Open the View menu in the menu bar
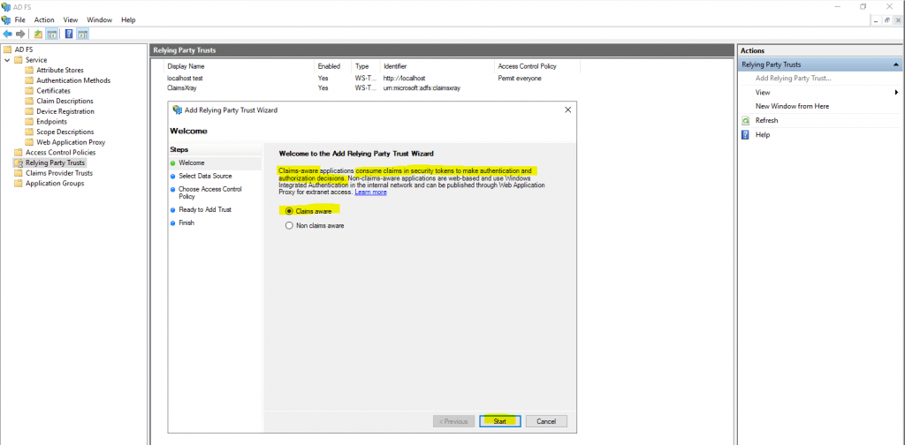 point(71,19)
